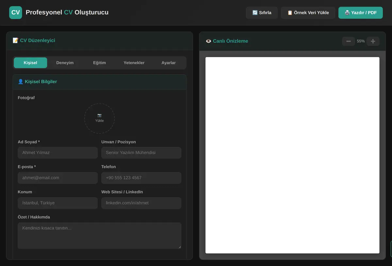Click the CV logo icon
This screenshot has height=266, width=392.
[16, 12]
